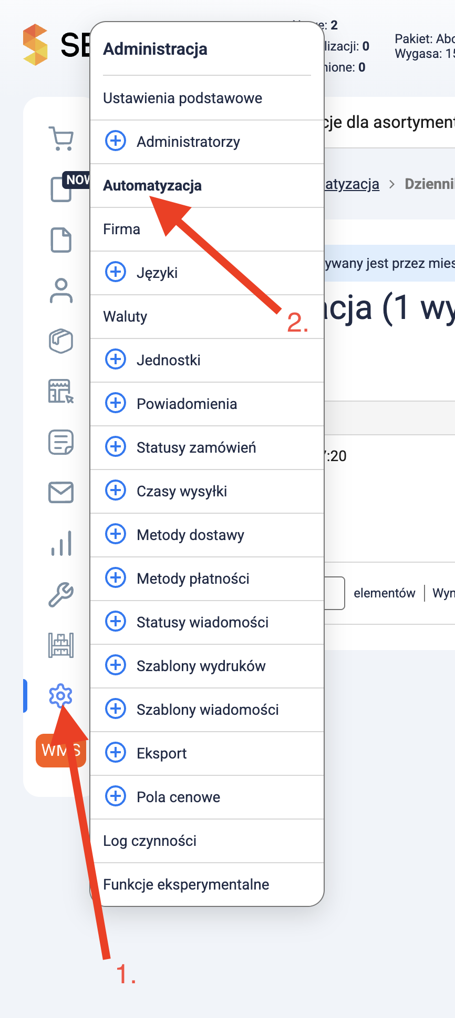
Task: Click the Metody dostawy label
Action: pos(190,535)
